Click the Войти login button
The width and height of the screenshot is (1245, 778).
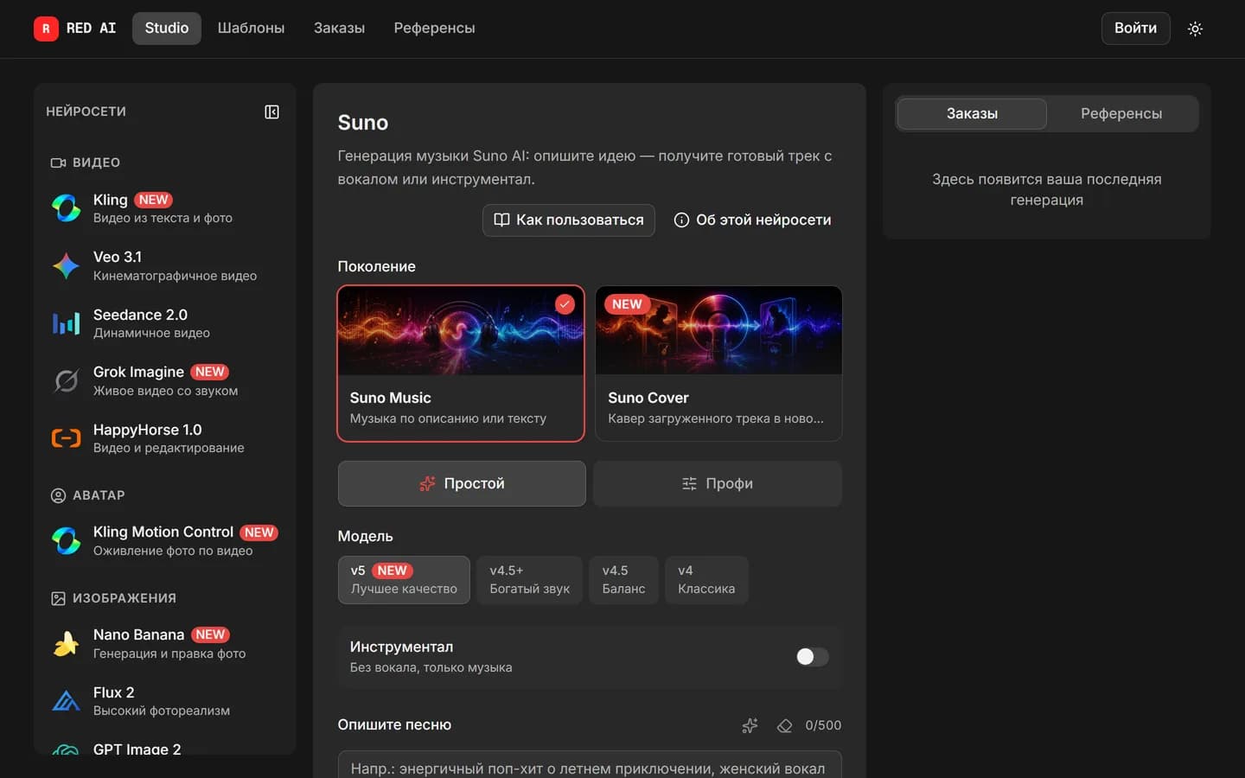pos(1135,28)
